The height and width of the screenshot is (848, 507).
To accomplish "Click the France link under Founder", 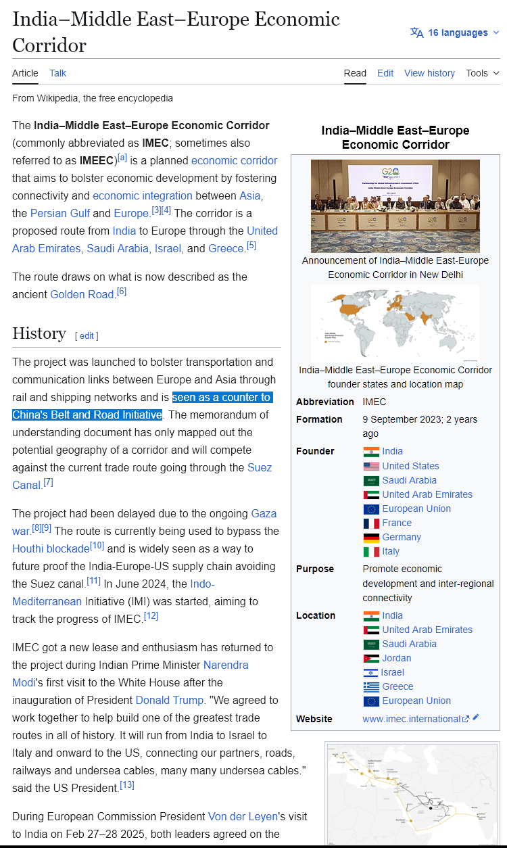I will coord(397,523).
